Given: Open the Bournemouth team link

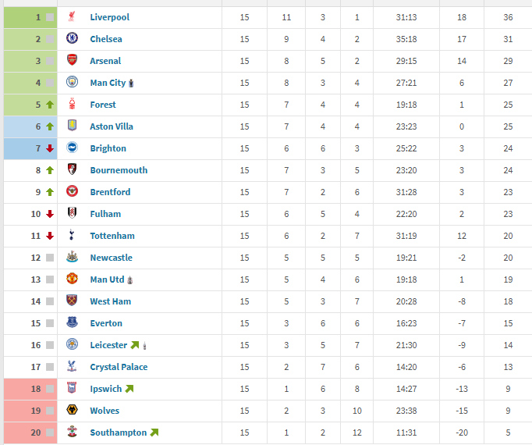Looking at the screenshot, I should (119, 170).
